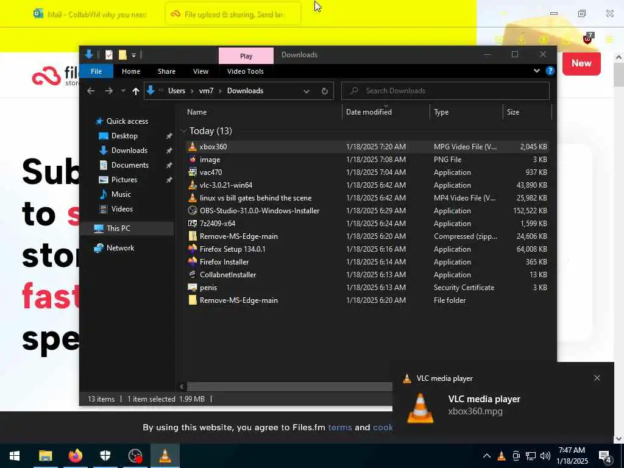
Task: Open File Explorer from the taskbar
Action: 45,456
